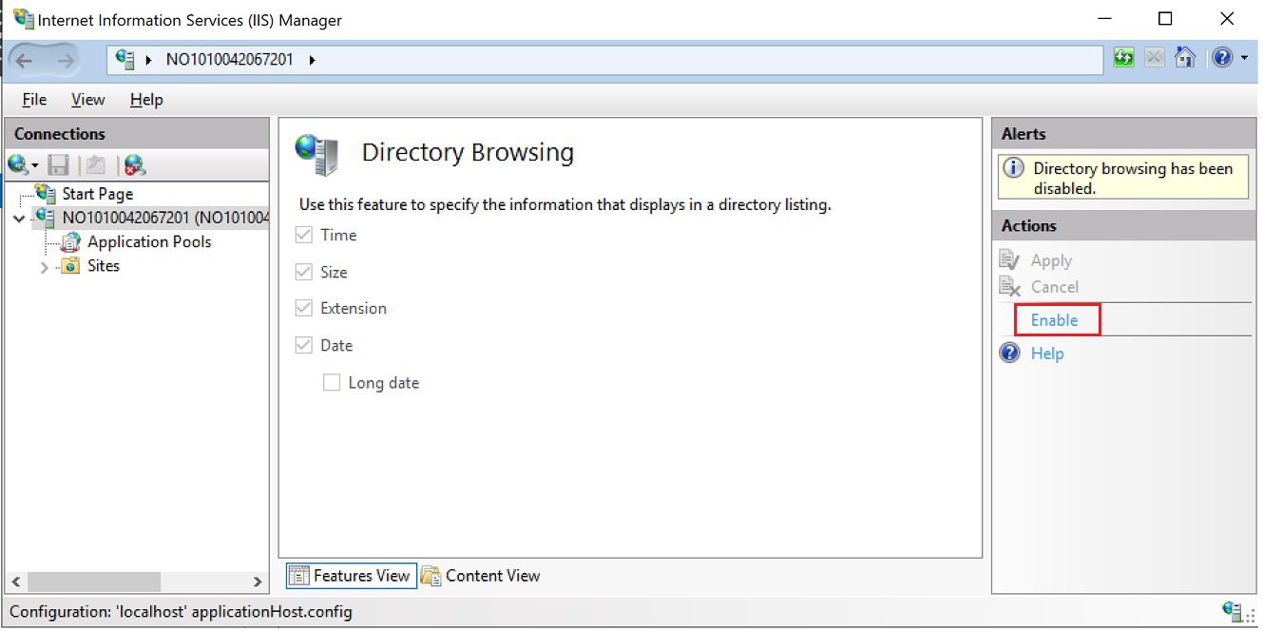The height and width of the screenshot is (631, 1263).
Task: Click the Refresh Page icon in toolbar
Action: pyautogui.click(x=1124, y=58)
